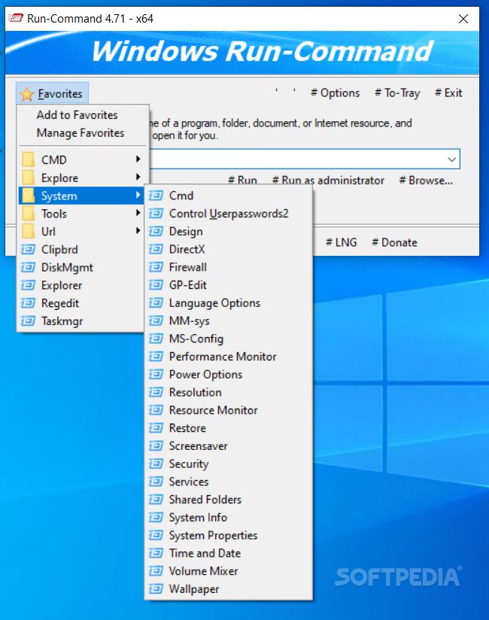Click the Explore folder icon
The image size is (489, 620).
pos(28,178)
